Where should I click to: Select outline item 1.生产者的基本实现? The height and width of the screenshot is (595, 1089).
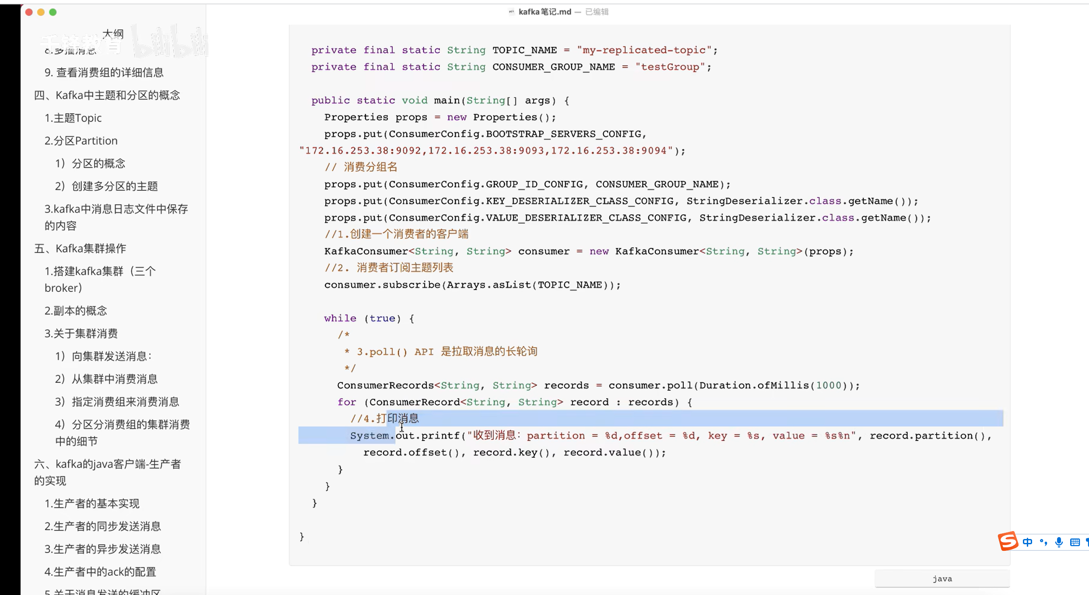point(92,504)
